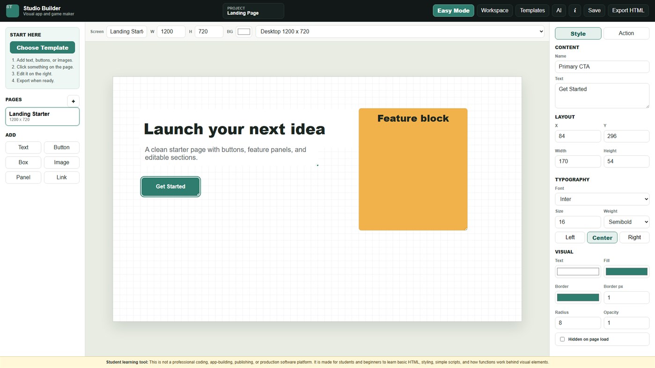
Task: Select the Landing Starter page
Action: click(x=42, y=116)
